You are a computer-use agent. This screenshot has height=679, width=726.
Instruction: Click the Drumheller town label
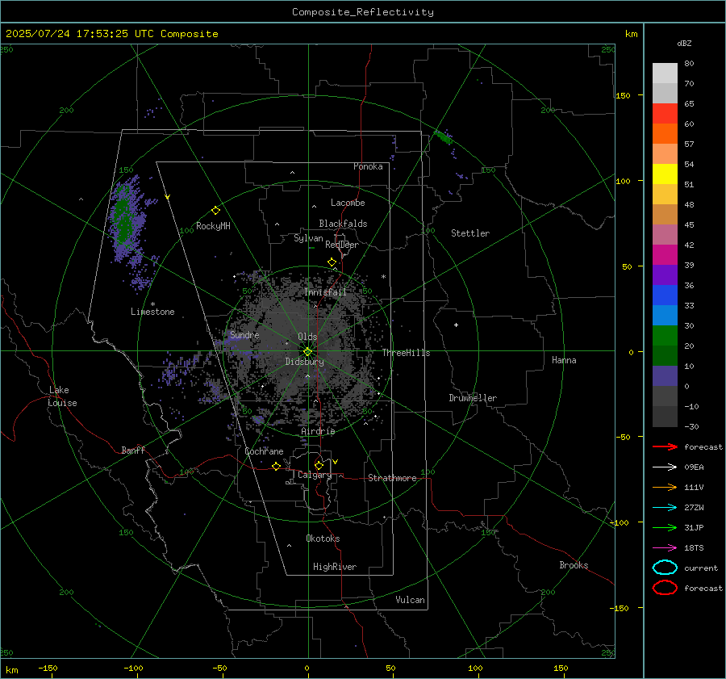tap(473, 398)
